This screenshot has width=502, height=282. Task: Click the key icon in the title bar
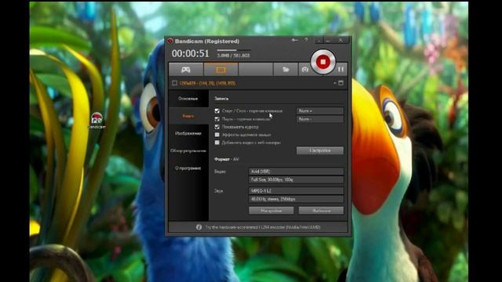pyautogui.click(x=295, y=40)
